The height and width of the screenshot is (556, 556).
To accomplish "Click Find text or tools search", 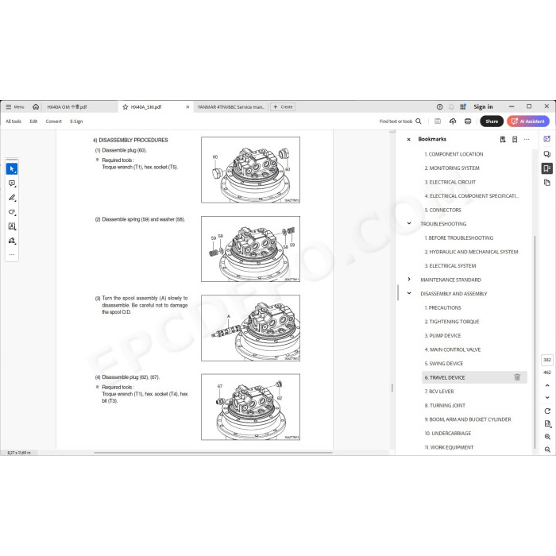I will 400,122.
